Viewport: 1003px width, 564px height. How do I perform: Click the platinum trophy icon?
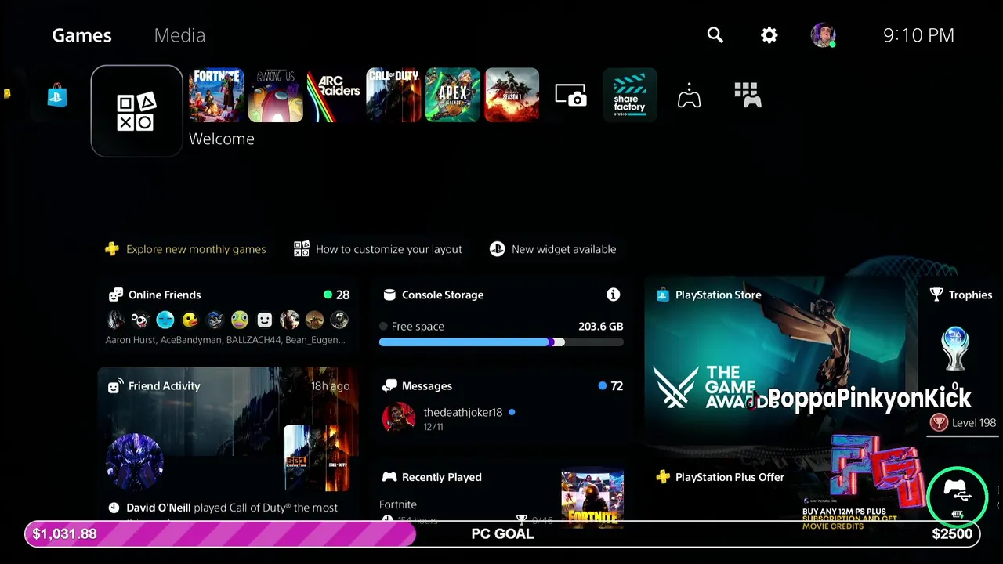point(955,349)
